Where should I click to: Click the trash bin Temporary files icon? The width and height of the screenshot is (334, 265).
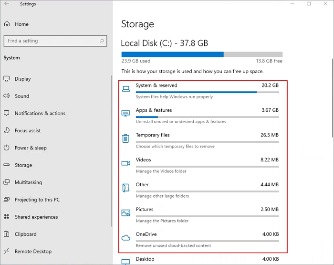coord(125,138)
